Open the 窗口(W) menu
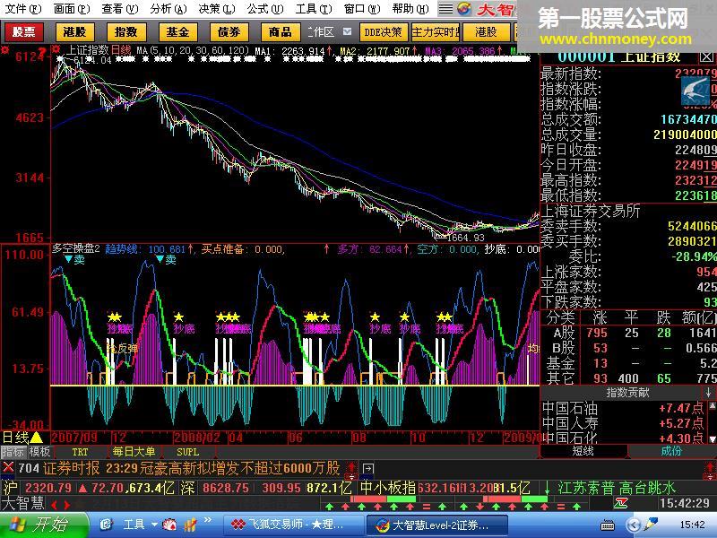717x538 pixels. [x=362, y=9]
